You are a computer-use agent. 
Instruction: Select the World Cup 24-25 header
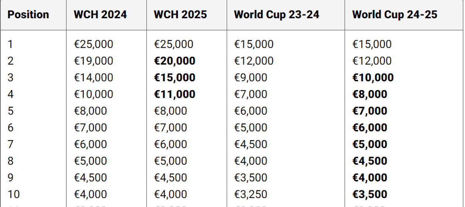394,15
